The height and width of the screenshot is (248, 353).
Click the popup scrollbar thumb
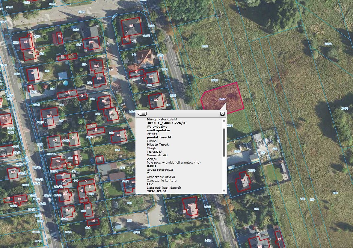click(x=224, y=143)
